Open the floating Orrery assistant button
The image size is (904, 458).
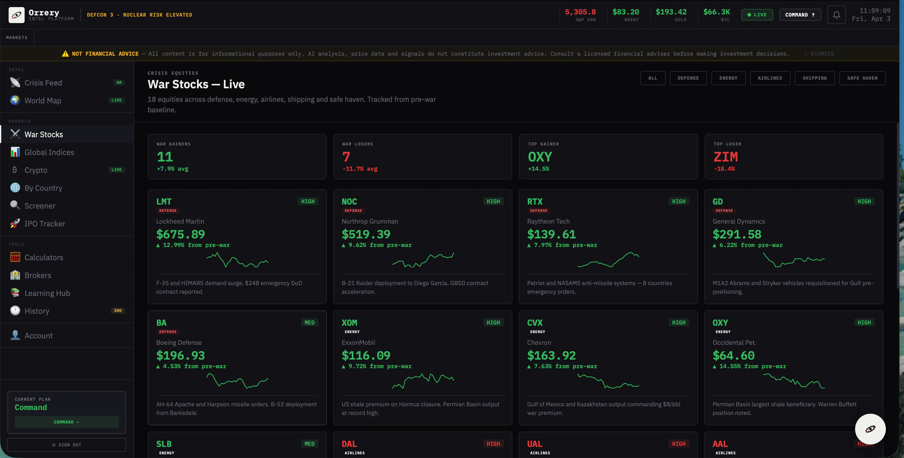pos(870,429)
